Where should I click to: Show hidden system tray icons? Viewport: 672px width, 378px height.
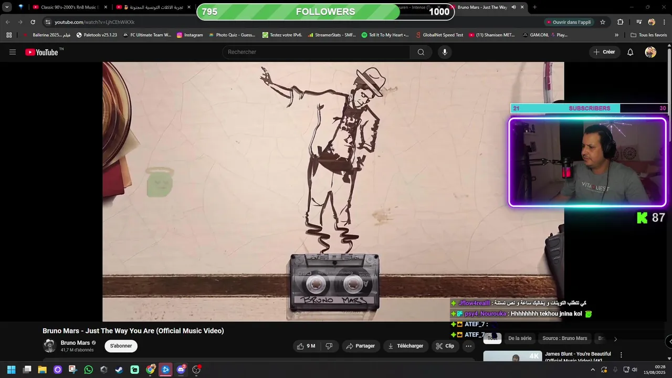coord(593,370)
